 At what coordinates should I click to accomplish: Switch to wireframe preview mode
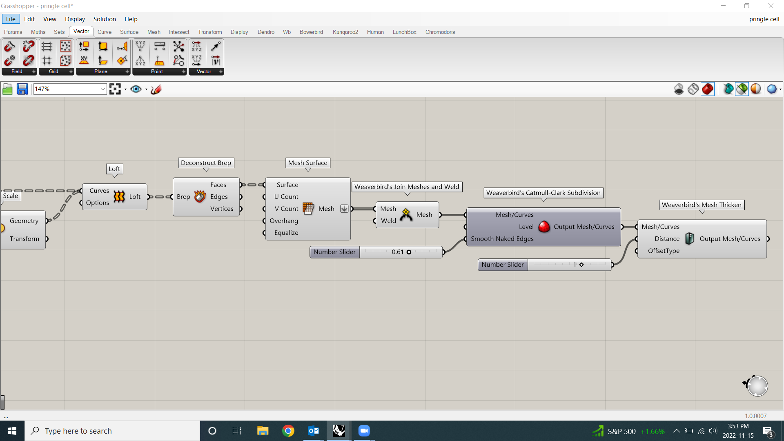(x=693, y=89)
